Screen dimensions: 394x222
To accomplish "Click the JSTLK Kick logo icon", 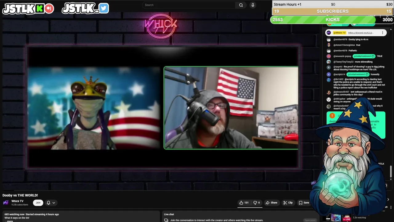I will tap(39, 9).
